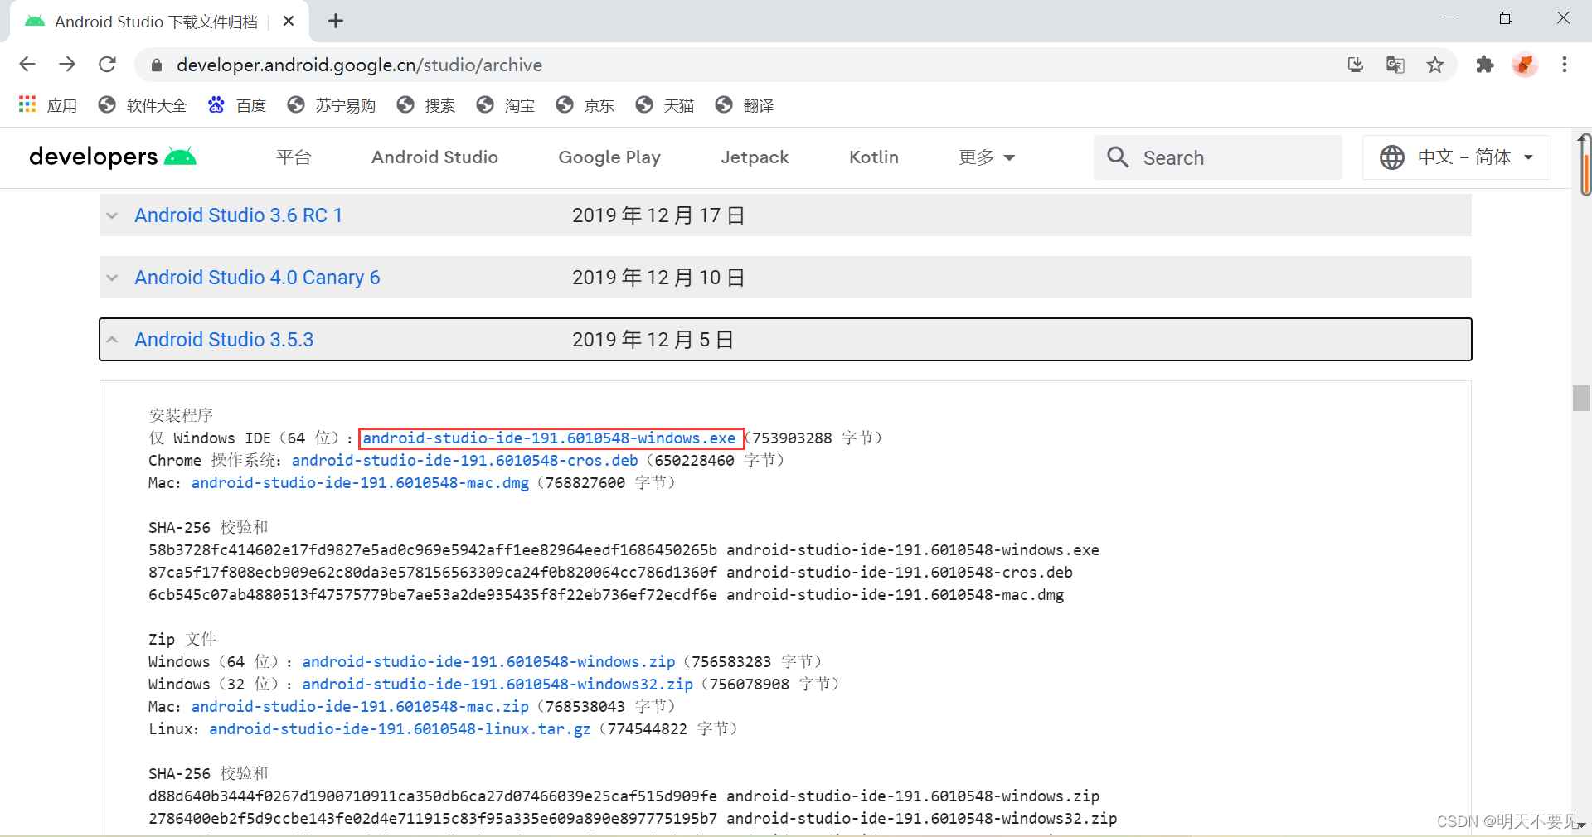Open the 软件大全 bookmark
Viewport: 1592px width, 837px height.
coord(142,105)
